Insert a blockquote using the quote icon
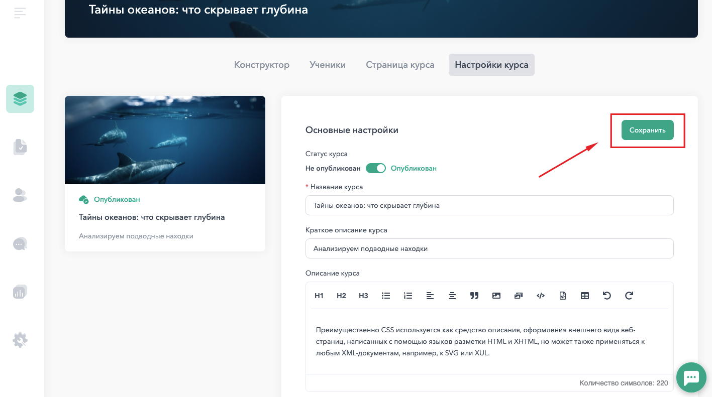712x397 pixels. pyautogui.click(x=474, y=296)
